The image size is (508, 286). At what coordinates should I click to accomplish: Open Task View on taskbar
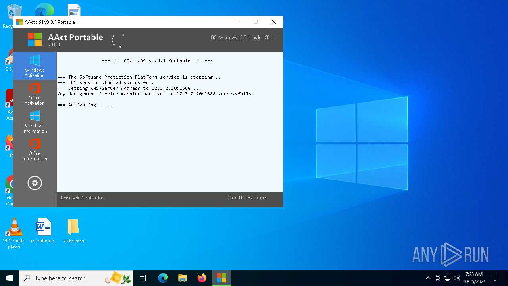point(143,278)
